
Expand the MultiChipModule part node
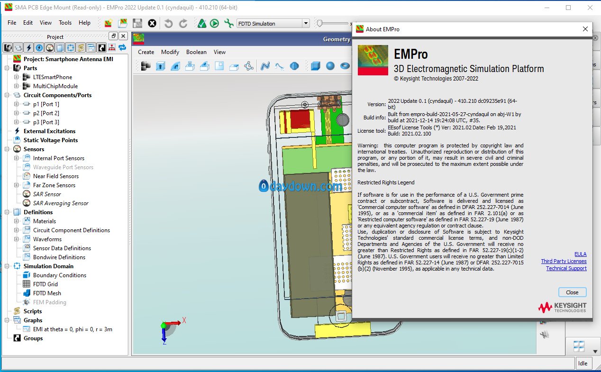pos(17,86)
